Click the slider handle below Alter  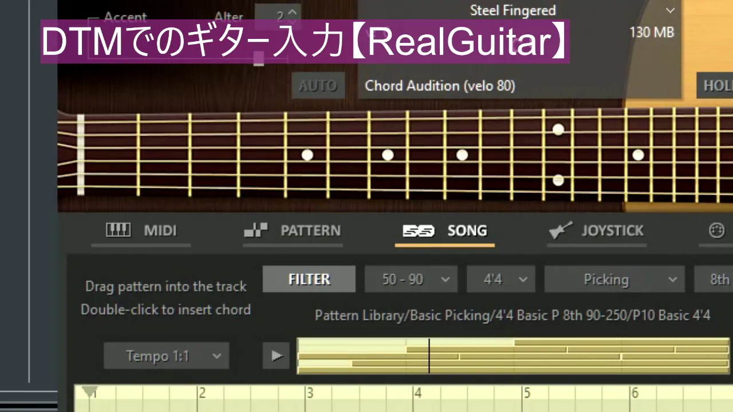click(x=259, y=58)
